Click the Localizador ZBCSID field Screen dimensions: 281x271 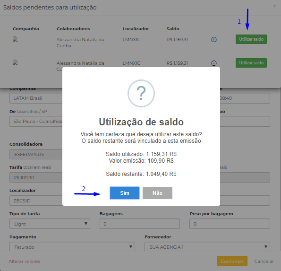(x=36, y=201)
